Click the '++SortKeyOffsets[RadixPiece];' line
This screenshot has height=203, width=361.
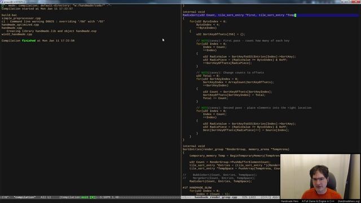(x=227, y=63)
